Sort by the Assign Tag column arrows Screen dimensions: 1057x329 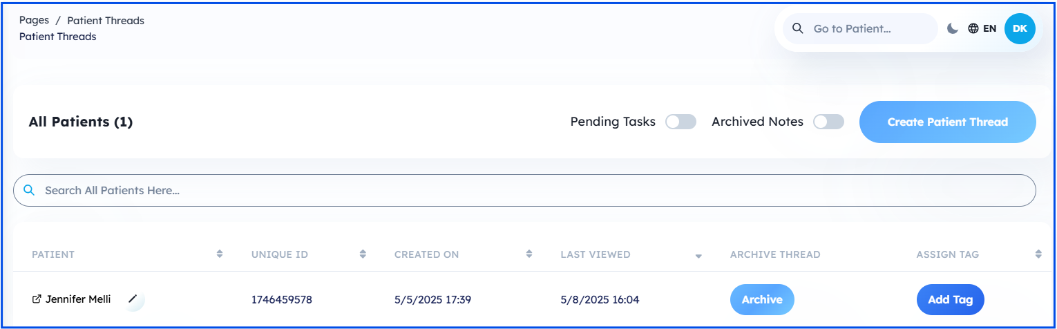1038,254
